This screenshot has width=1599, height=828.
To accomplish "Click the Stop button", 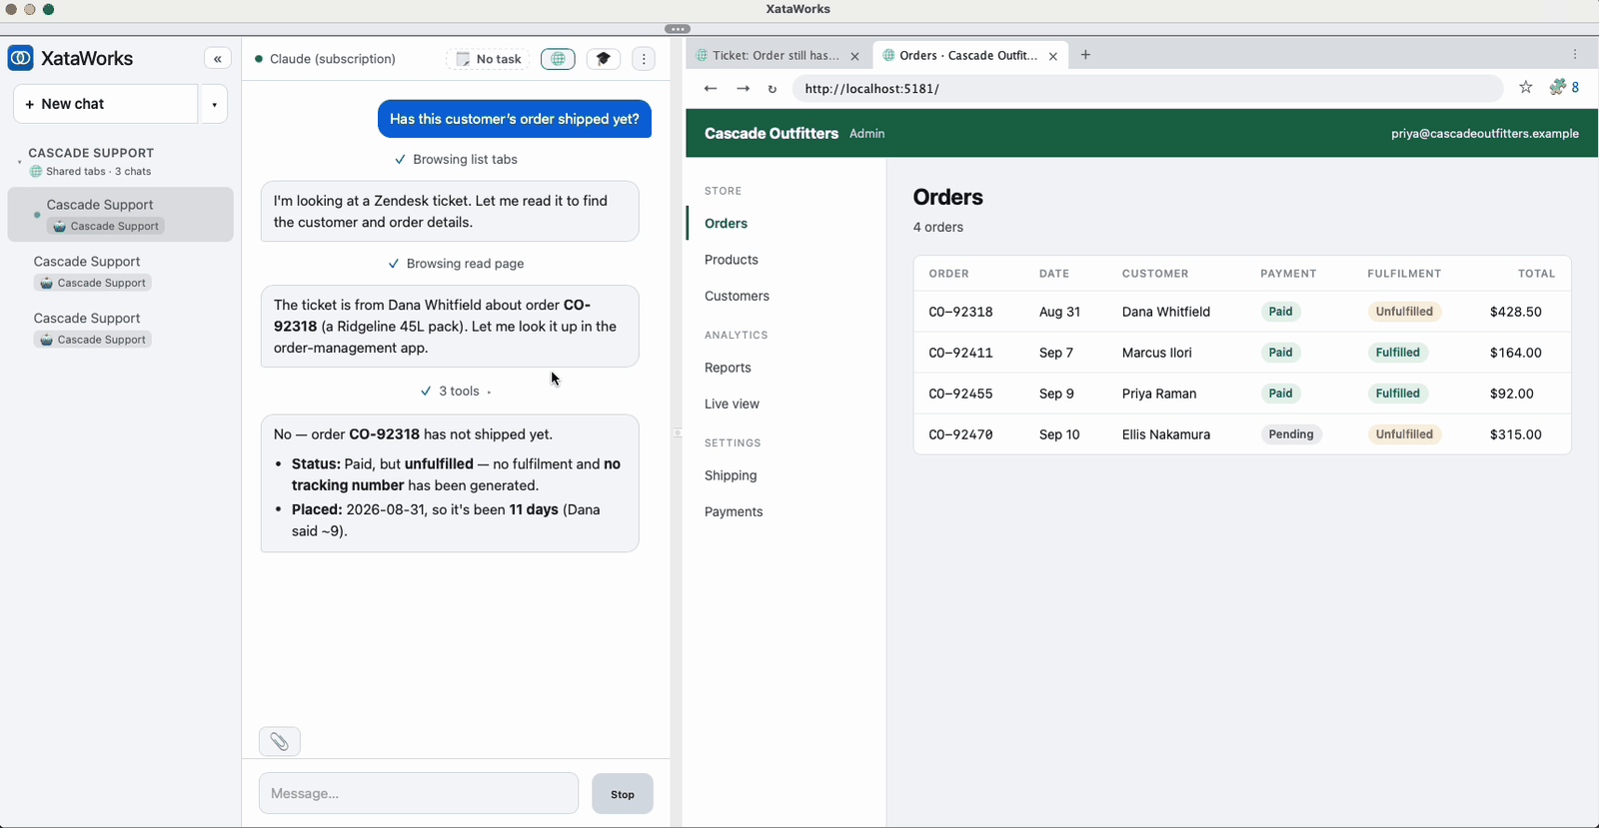I will click(623, 794).
